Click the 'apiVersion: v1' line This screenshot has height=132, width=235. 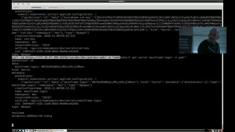point(23,60)
